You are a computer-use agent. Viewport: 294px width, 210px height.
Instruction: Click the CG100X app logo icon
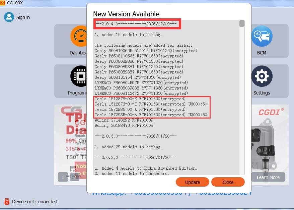3,3
